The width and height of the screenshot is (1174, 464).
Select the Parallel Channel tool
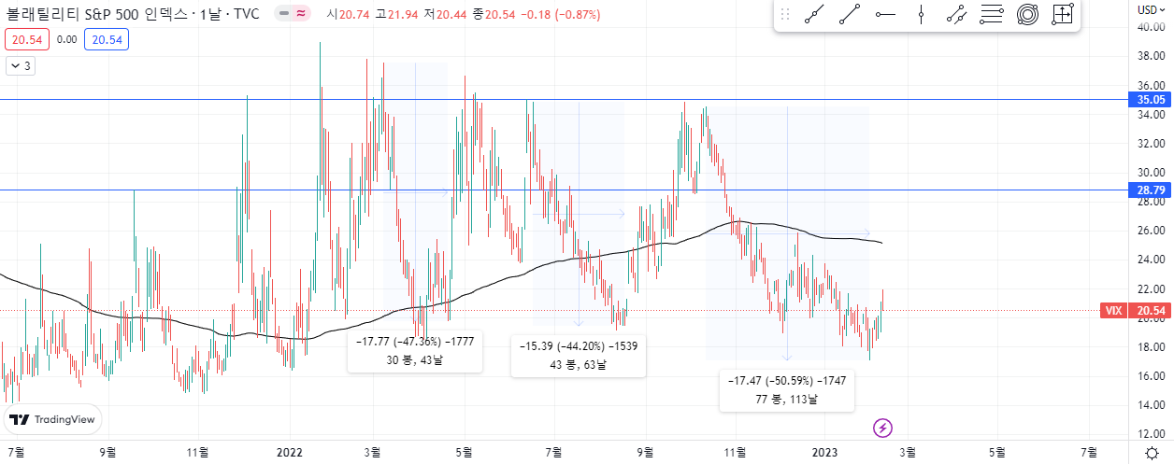tap(956, 14)
